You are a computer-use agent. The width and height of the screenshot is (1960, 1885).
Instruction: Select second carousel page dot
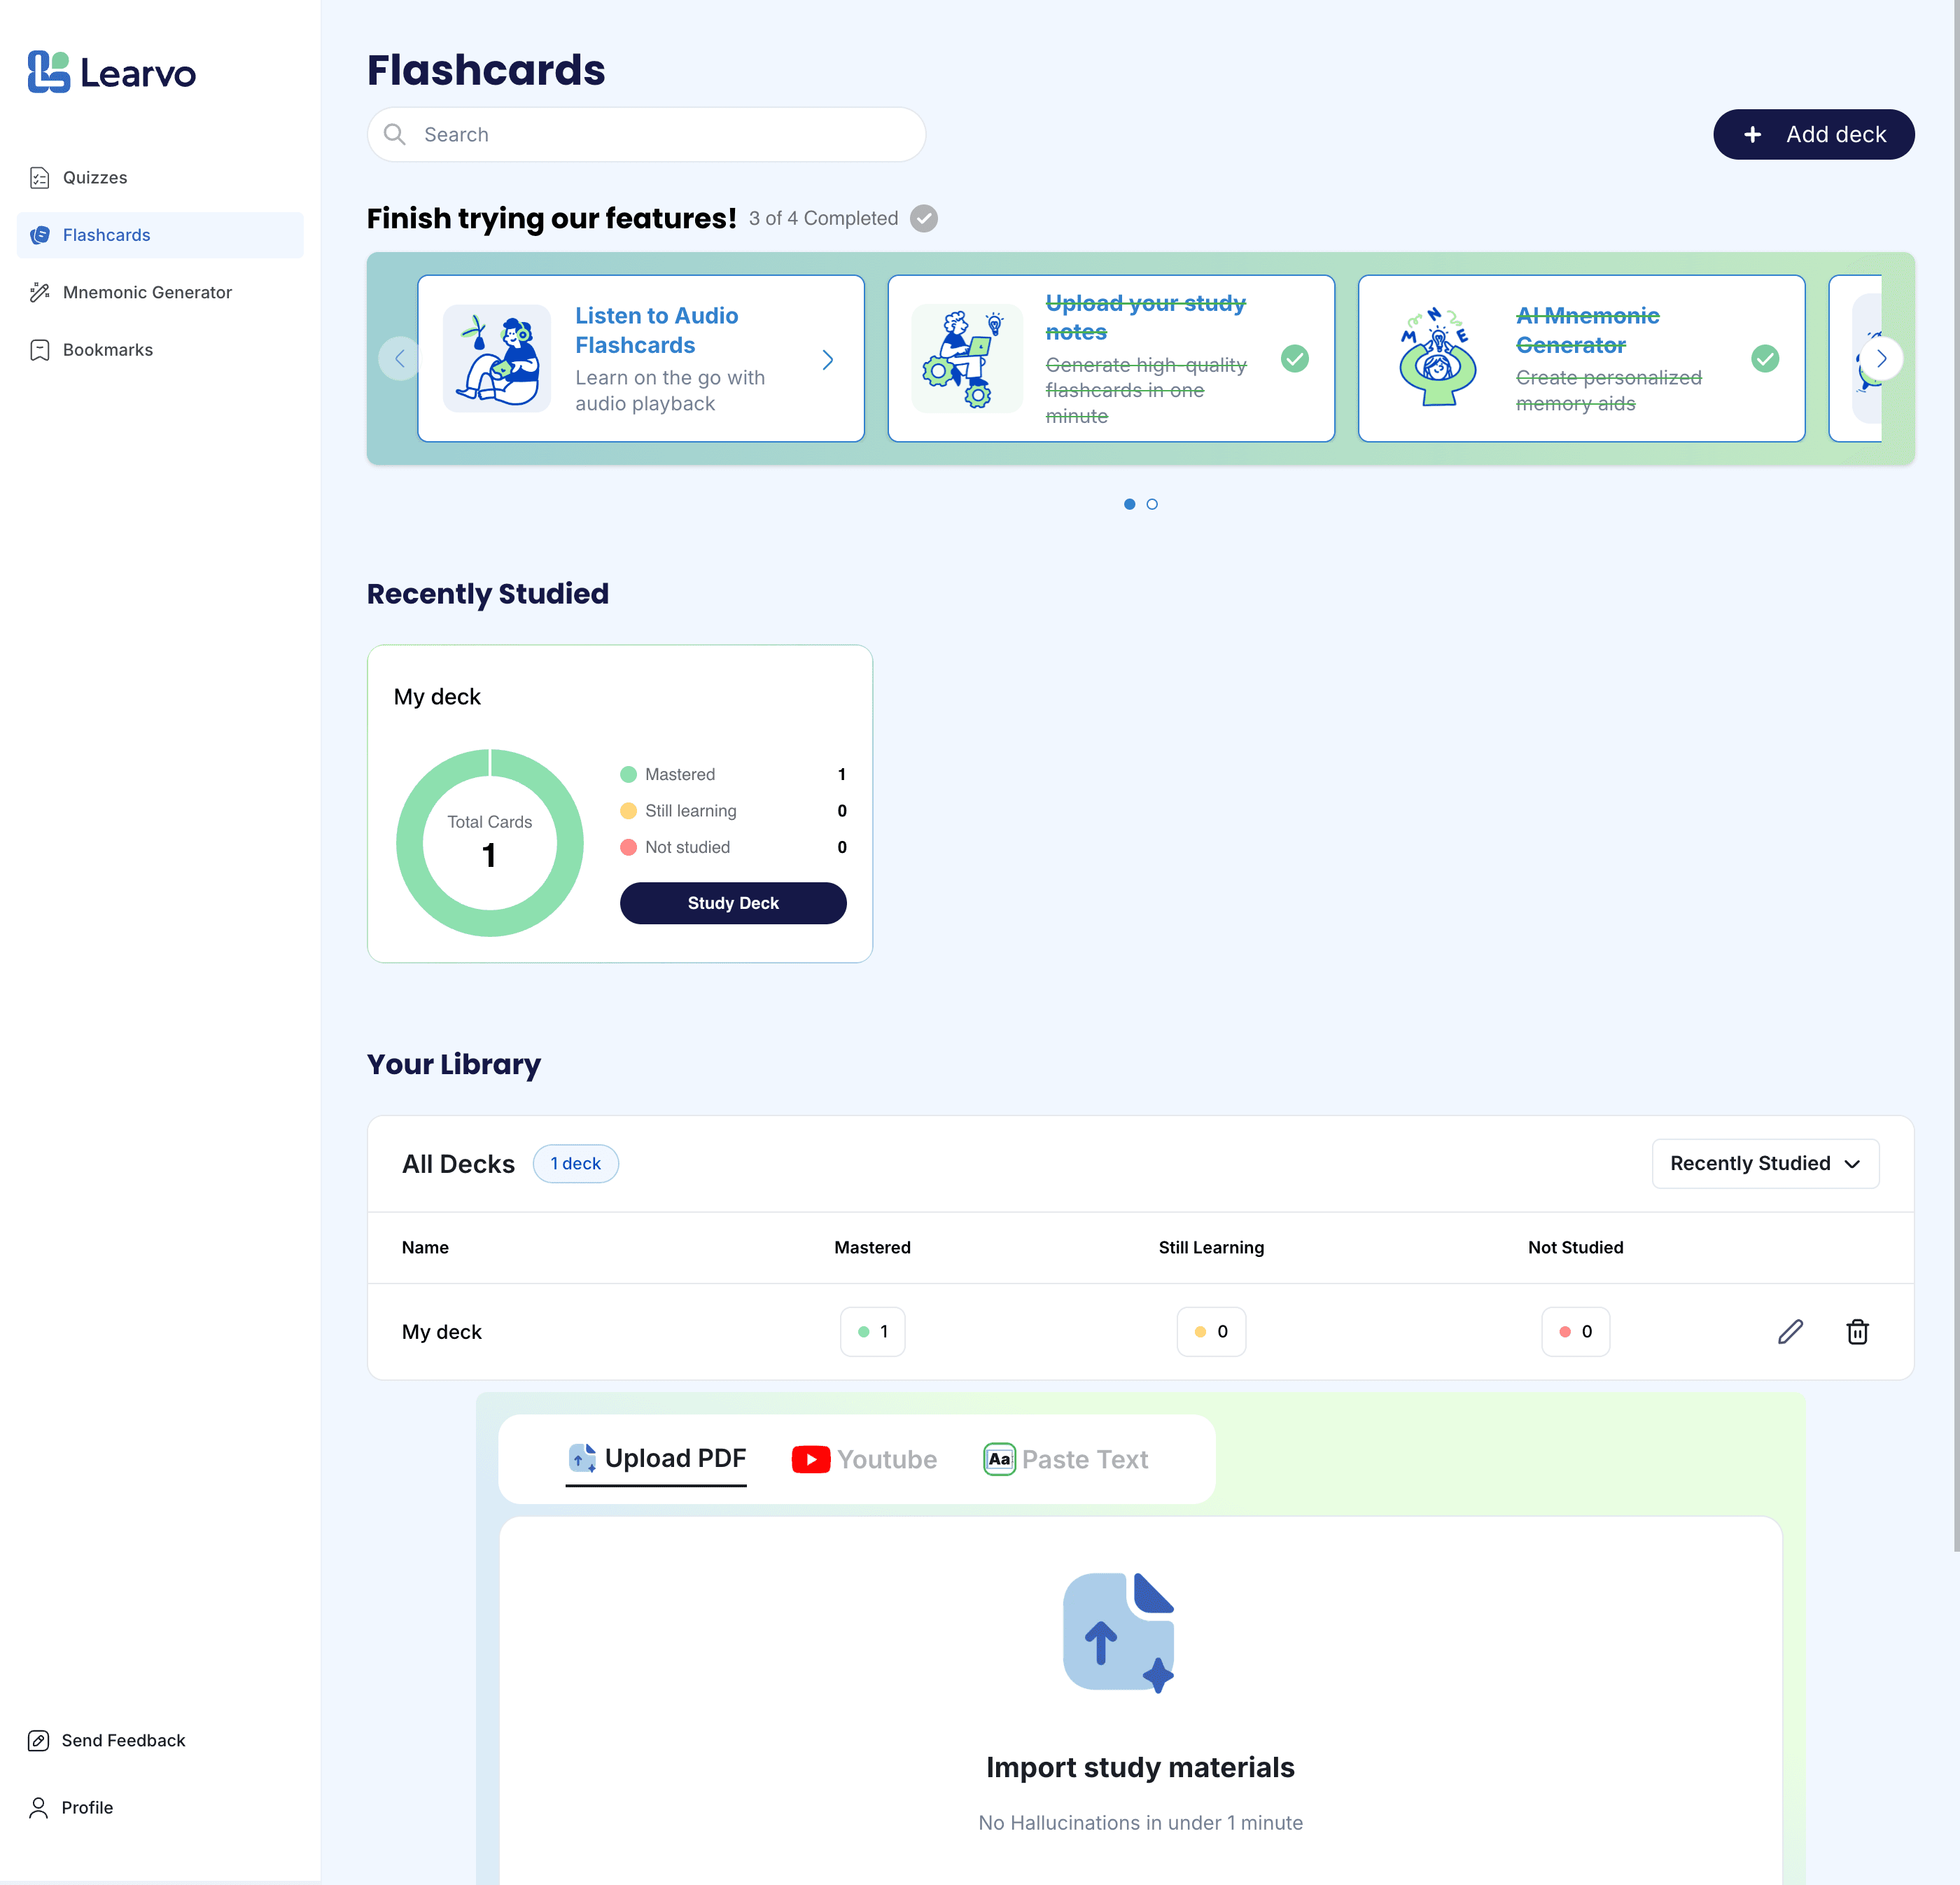[1152, 504]
